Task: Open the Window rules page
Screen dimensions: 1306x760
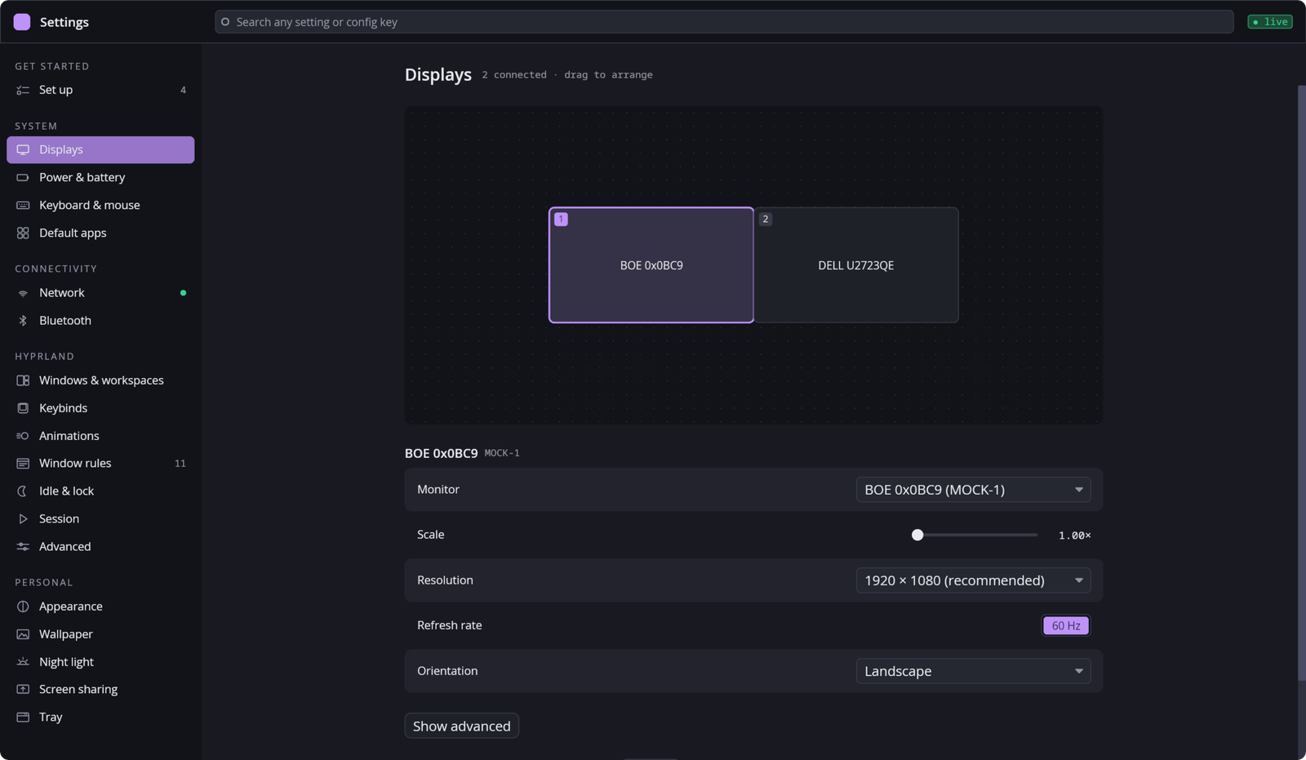Action: coord(100,464)
